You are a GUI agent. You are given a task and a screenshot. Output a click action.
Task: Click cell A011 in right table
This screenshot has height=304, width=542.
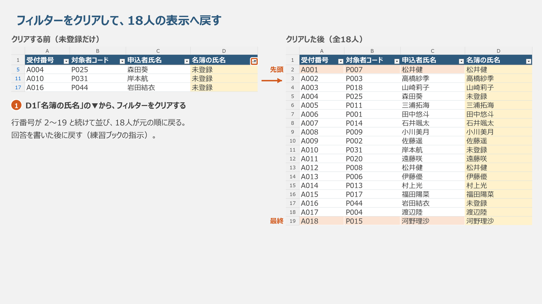pyautogui.click(x=322, y=159)
